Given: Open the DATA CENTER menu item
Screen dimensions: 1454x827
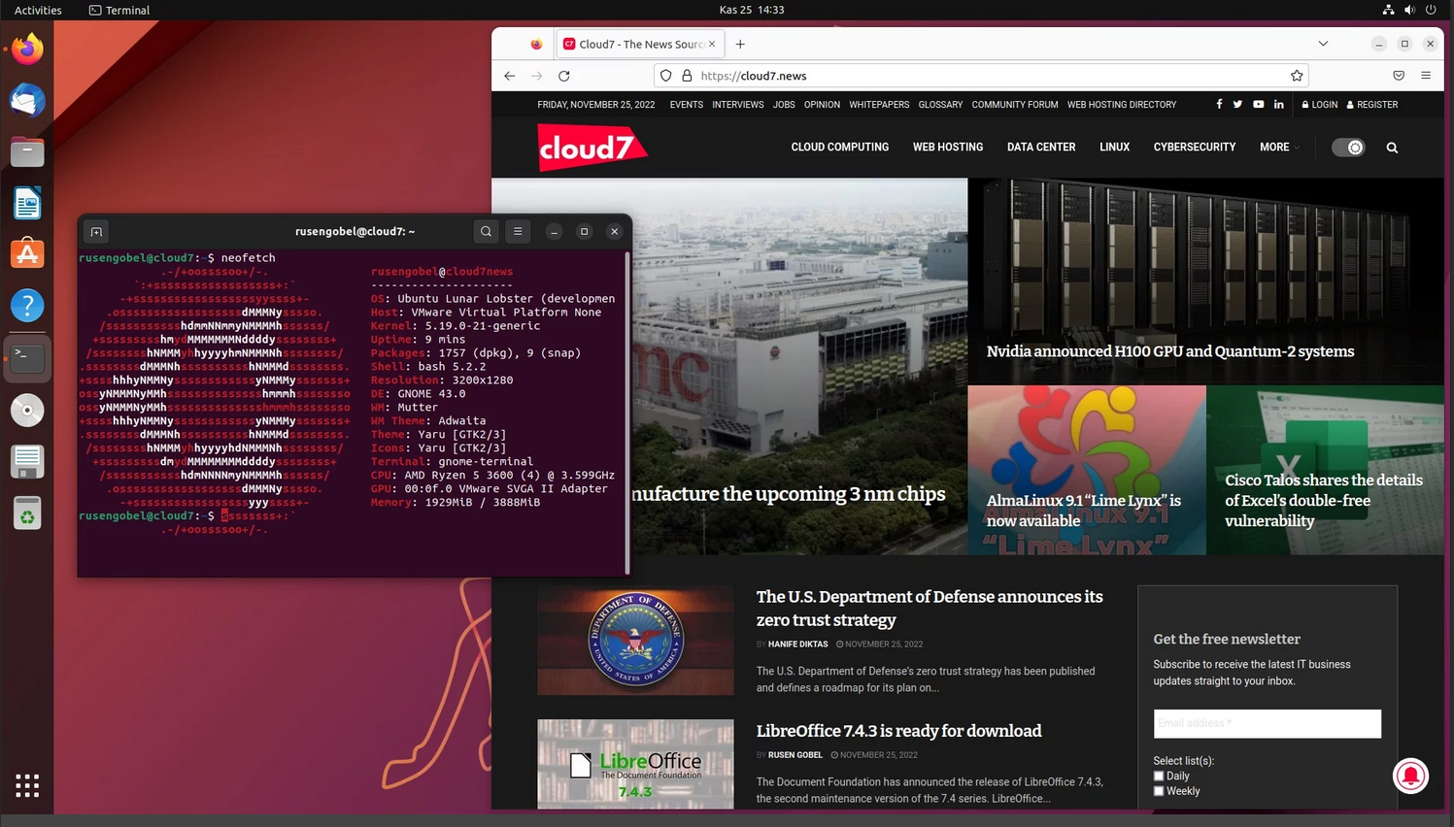Looking at the screenshot, I should click(1041, 148).
